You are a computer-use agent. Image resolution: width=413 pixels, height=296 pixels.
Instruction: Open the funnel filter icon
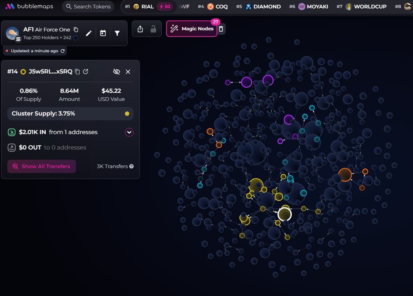[x=117, y=33]
